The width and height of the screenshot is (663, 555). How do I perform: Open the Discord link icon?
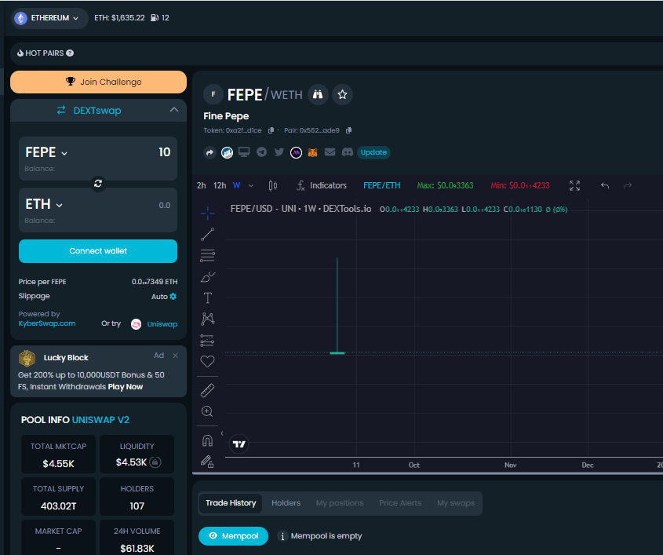(x=348, y=152)
